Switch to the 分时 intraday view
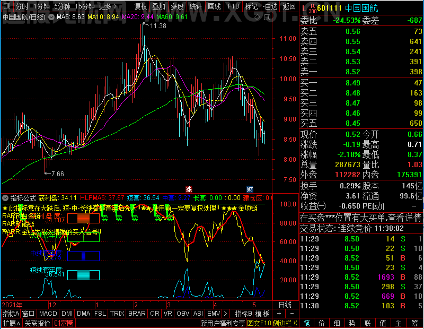 pyautogui.click(x=22, y=6)
